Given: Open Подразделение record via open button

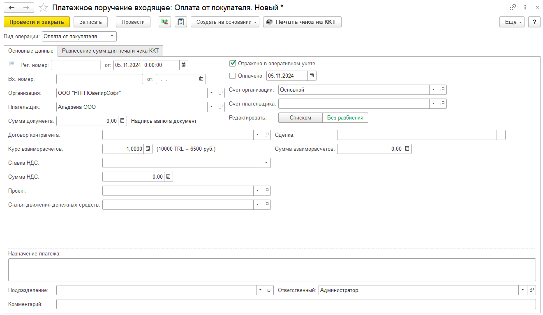Looking at the screenshot, I should pyautogui.click(x=269, y=290).
